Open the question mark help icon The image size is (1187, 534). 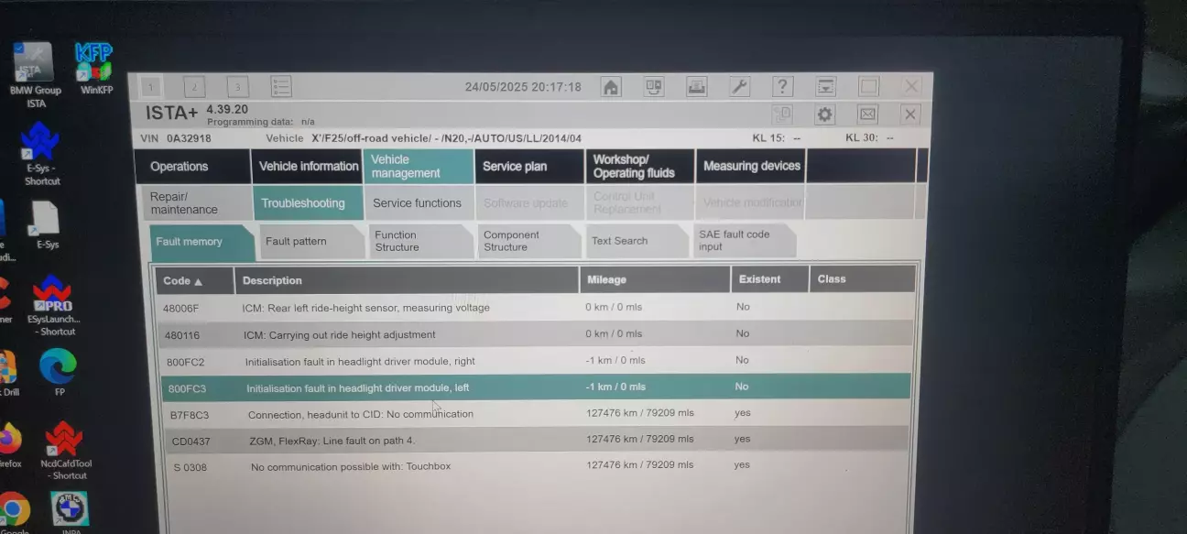tap(782, 87)
